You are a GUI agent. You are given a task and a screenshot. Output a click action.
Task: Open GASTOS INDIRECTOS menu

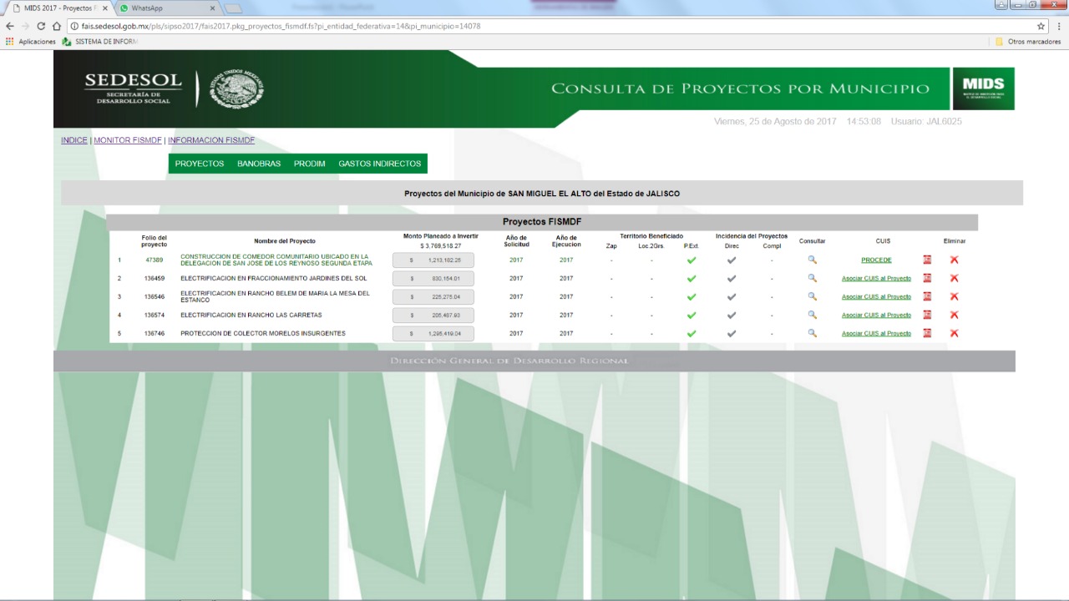[x=380, y=164]
